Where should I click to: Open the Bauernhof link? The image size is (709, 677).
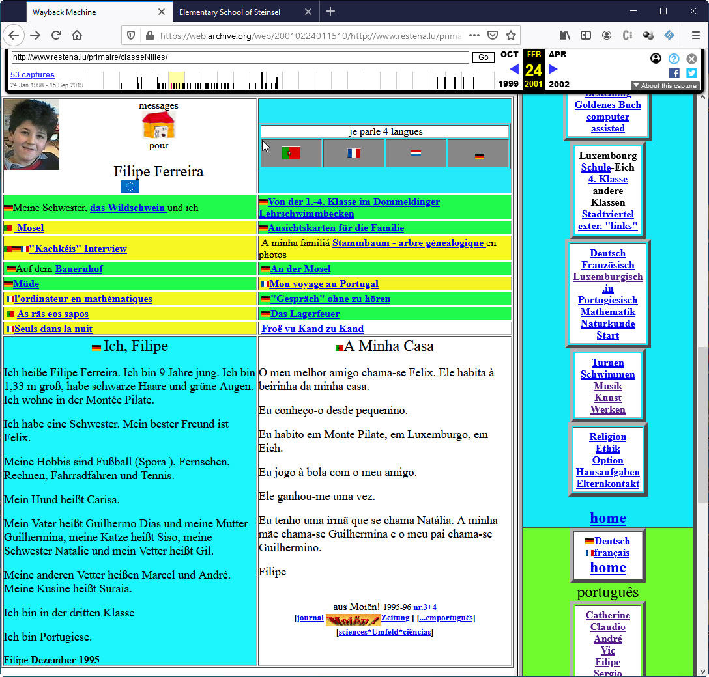(x=79, y=269)
